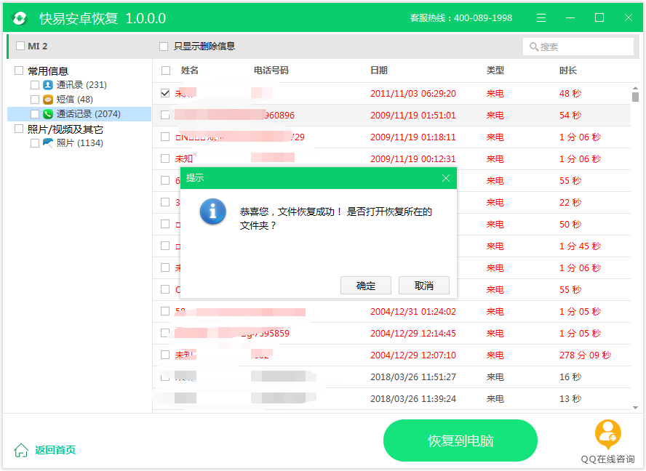Image resolution: width=646 pixels, height=471 pixels.
Task: Click the magnifier search icon
Action: click(x=534, y=47)
